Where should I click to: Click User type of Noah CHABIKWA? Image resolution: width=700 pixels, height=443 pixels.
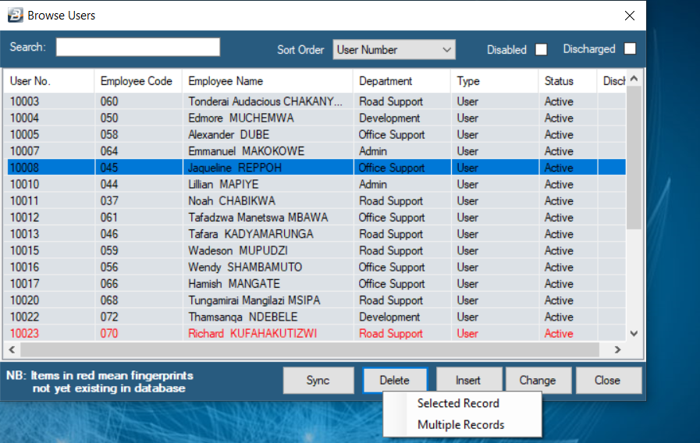coord(467,200)
